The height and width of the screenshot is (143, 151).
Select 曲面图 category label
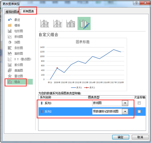tap(19, 71)
